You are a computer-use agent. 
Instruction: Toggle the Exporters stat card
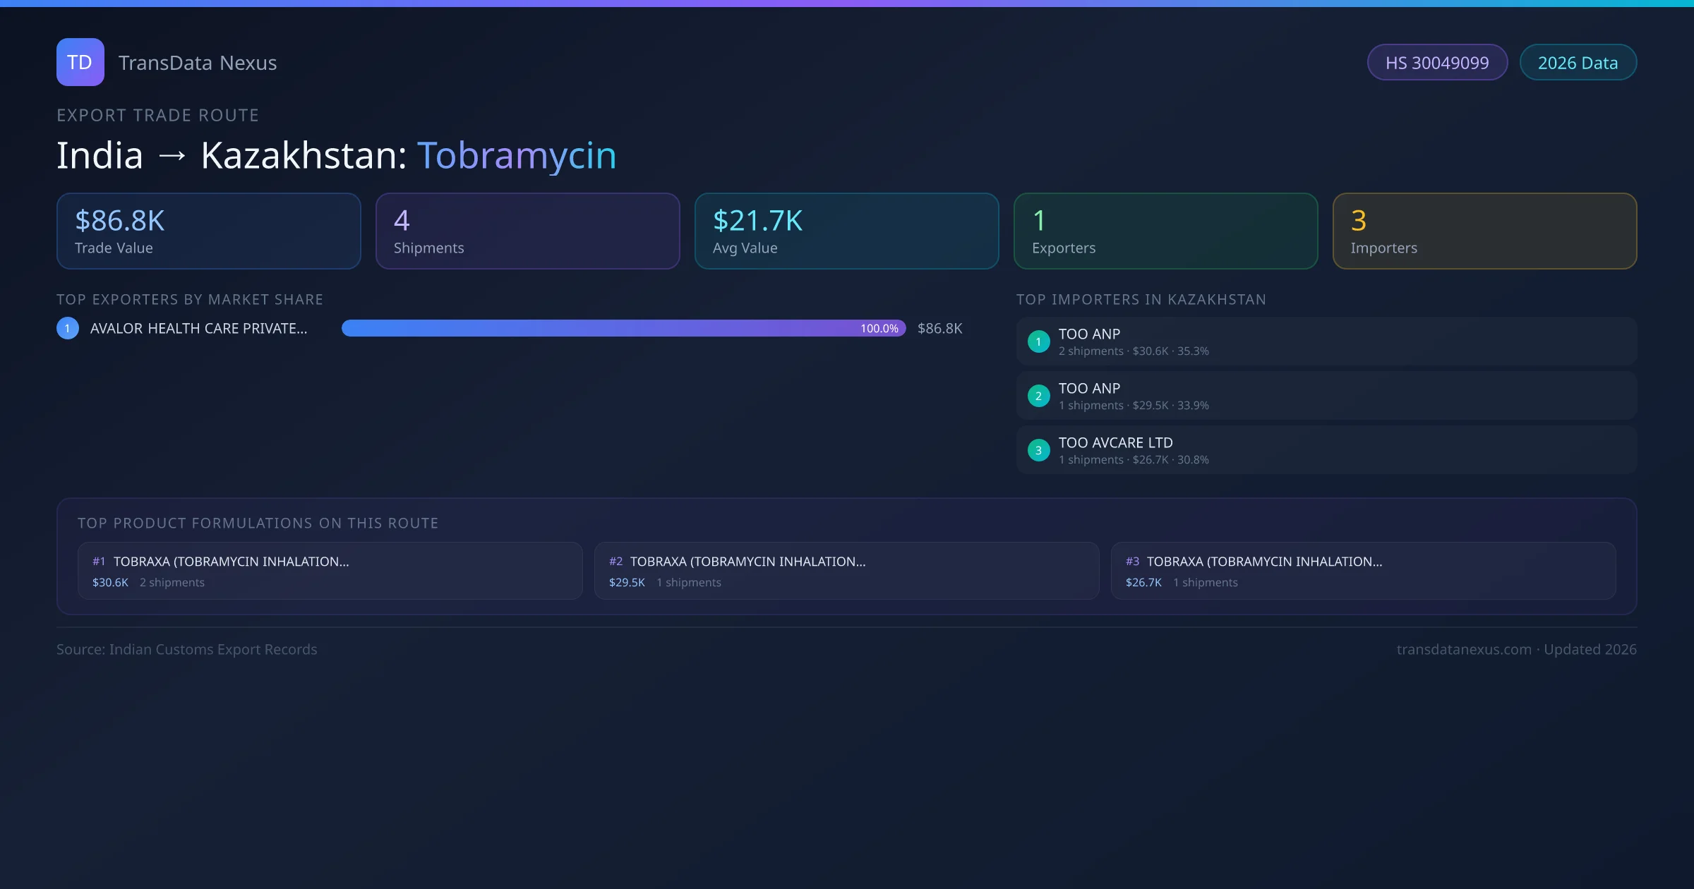[1165, 231]
